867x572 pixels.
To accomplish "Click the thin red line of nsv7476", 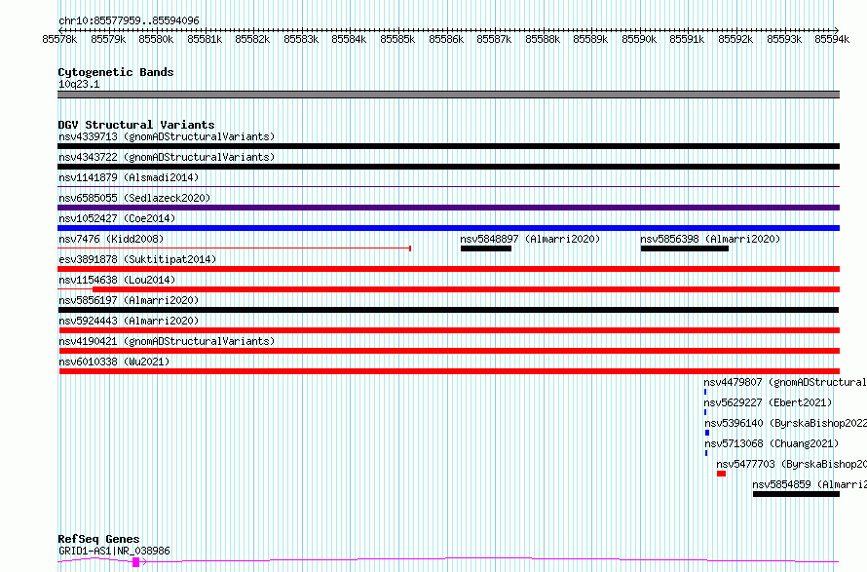I will pos(234,248).
